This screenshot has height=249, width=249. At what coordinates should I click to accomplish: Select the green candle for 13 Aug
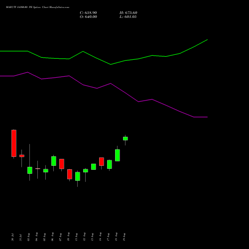click(94, 167)
